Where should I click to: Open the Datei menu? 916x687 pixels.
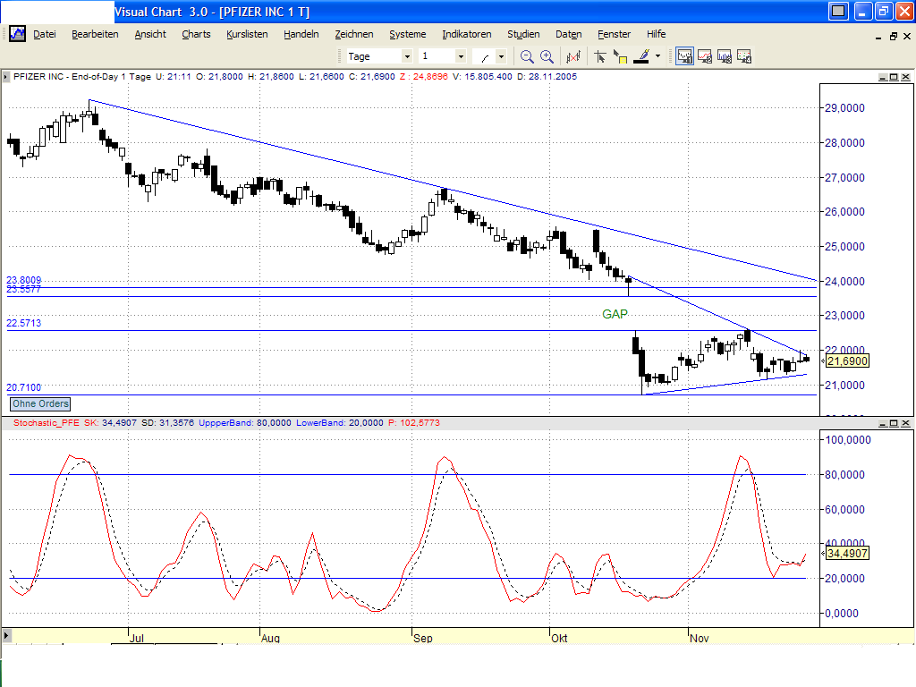coord(45,35)
